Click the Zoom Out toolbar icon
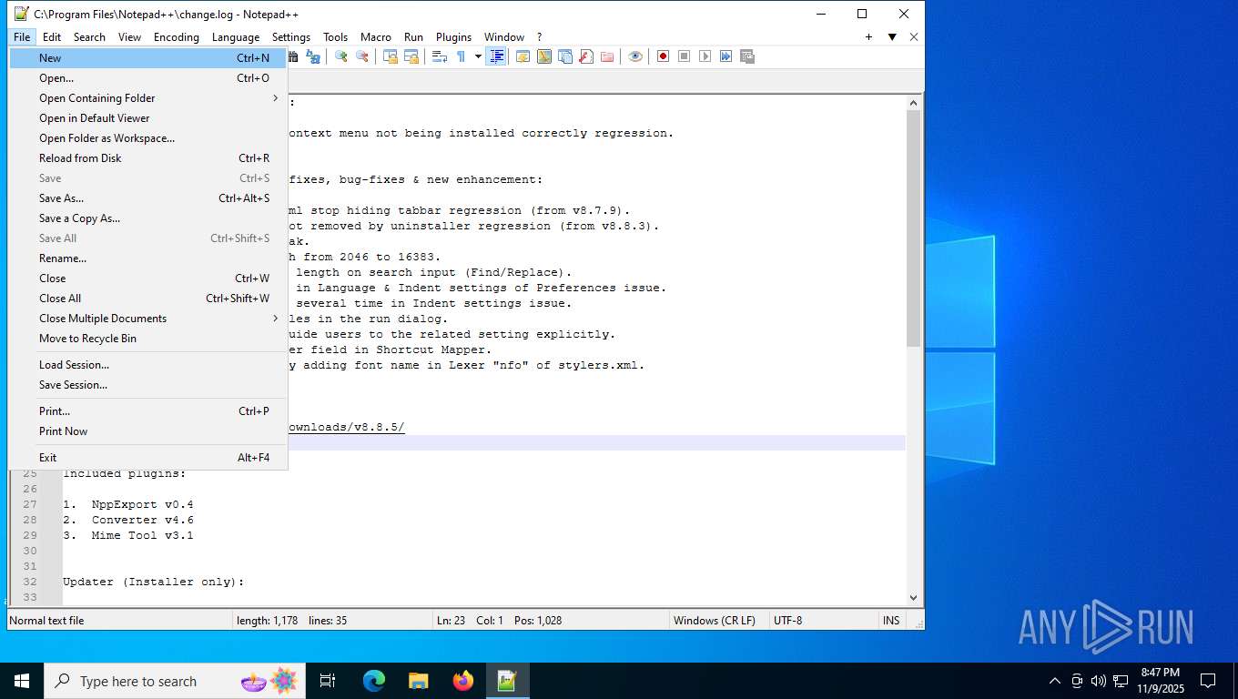1238x699 pixels. [362, 56]
